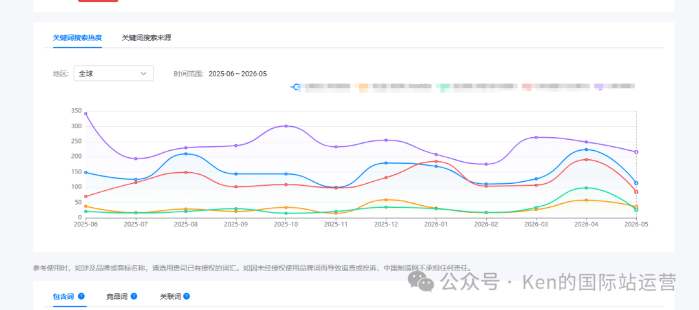Click the purple line peak at 2025-10
This screenshot has height=310, width=699.
coord(286,126)
